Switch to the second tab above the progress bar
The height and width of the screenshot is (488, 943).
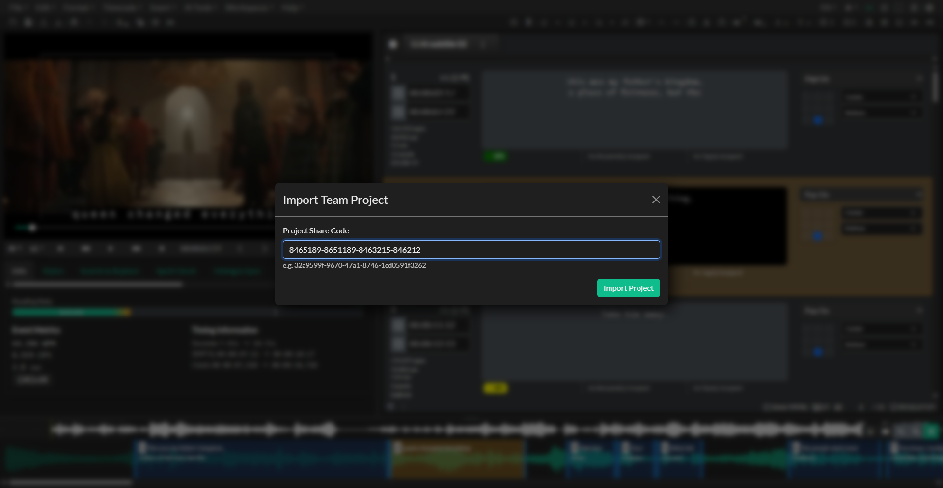coord(54,271)
